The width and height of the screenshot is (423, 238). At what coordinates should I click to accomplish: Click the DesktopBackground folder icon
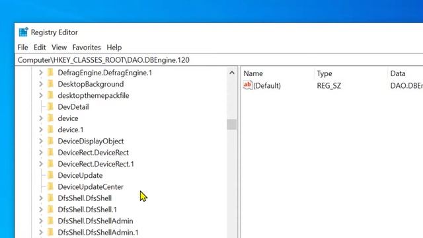pos(50,84)
